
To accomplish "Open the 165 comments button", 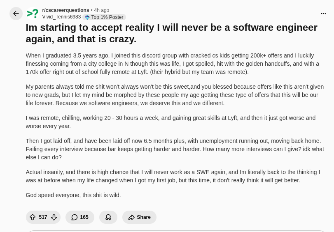I will 80,217.
